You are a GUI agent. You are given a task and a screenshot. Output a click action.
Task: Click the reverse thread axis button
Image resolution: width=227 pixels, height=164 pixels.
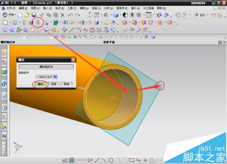click(x=46, y=67)
